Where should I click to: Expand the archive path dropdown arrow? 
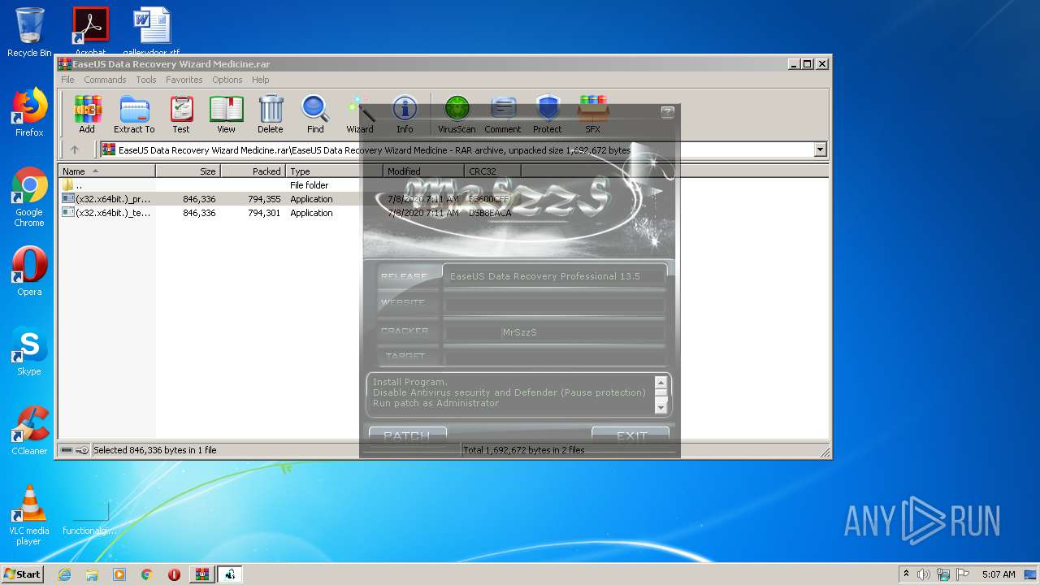pyautogui.click(x=820, y=149)
